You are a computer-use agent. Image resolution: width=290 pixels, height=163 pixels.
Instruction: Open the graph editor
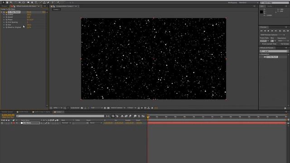143,116
